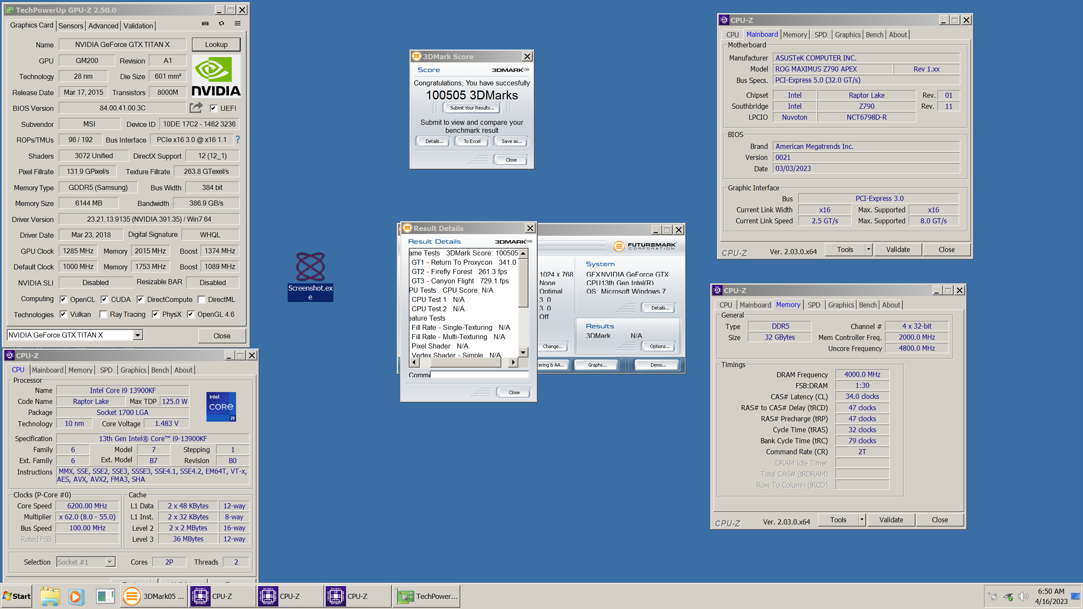1083x609 pixels.
Task: Click the Details button in 3DMark Score
Action: click(434, 141)
